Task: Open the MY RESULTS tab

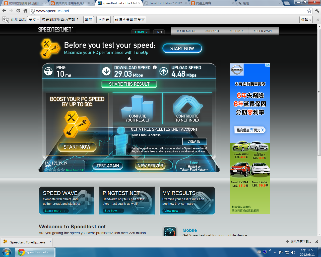Action: (x=186, y=31)
